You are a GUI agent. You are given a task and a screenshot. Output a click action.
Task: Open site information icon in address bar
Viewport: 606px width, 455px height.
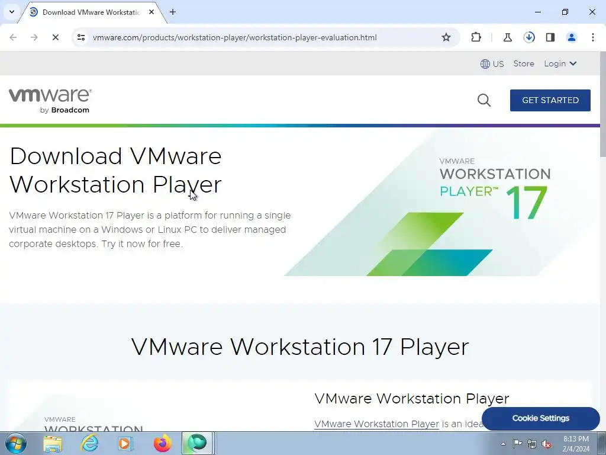(81, 37)
